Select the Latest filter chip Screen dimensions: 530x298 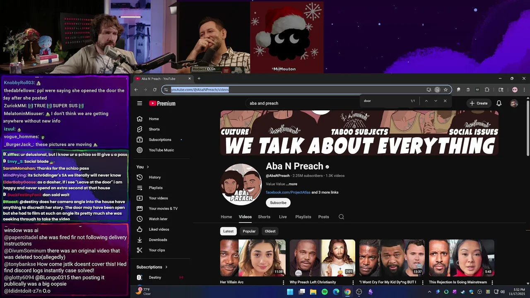229,231
